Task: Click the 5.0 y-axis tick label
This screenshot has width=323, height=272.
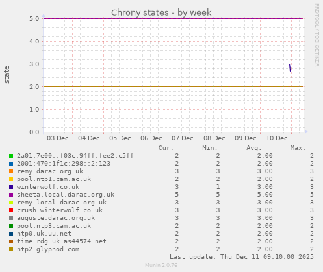Action: tap(34, 19)
